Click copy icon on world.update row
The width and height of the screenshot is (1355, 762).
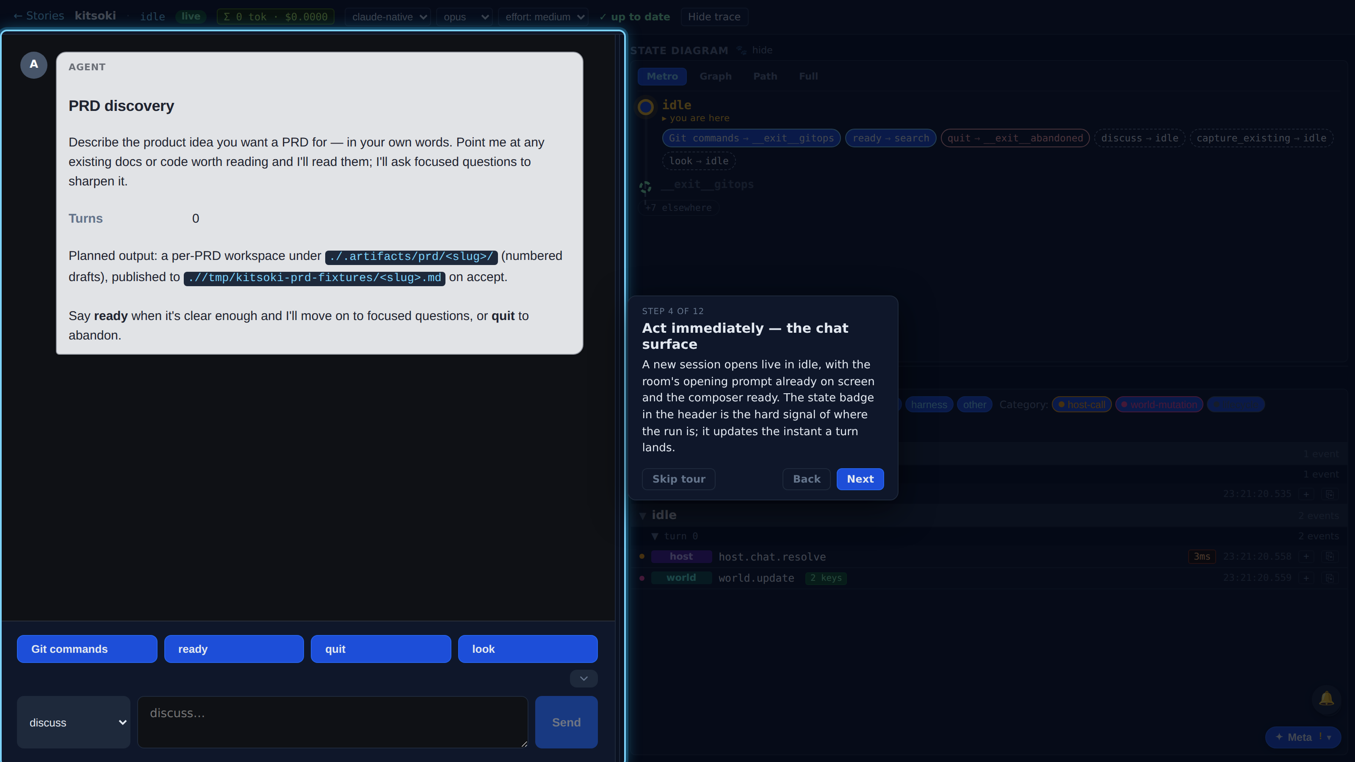coord(1330,578)
